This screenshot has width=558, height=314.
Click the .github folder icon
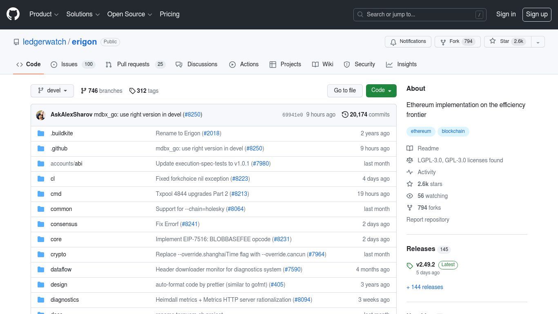pyautogui.click(x=41, y=148)
